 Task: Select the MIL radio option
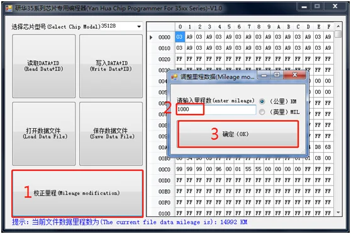tap(262, 112)
